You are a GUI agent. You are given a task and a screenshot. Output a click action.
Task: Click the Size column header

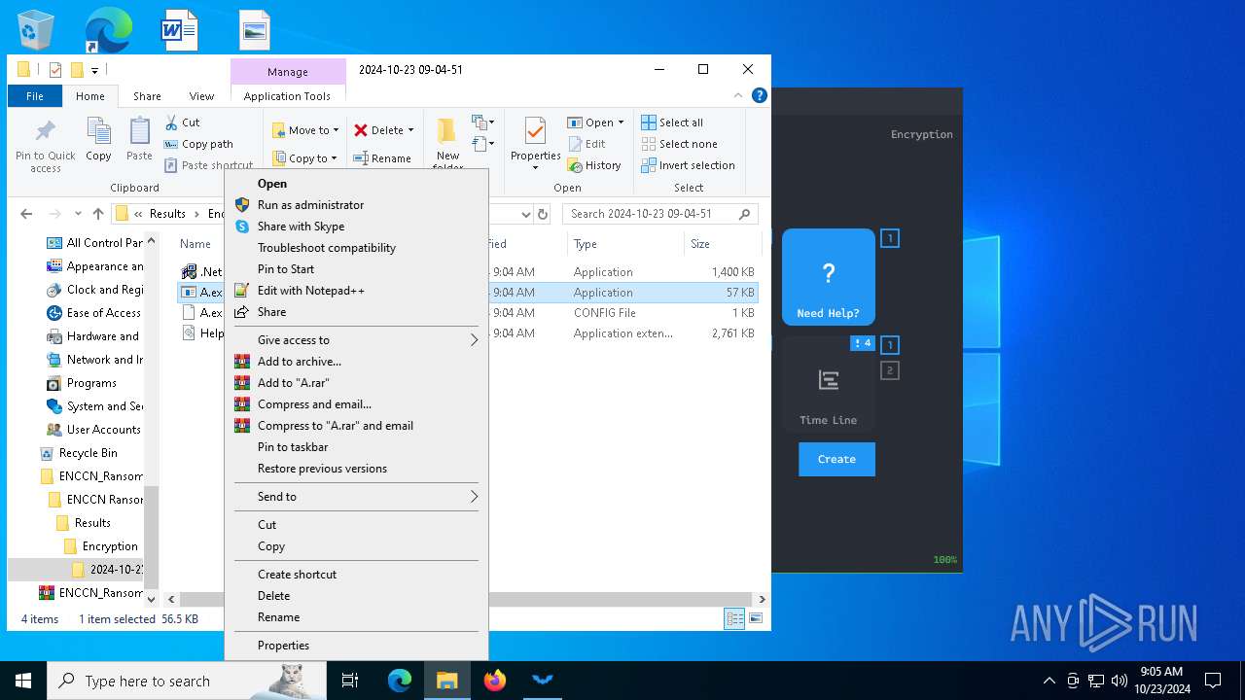tap(722, 244)
